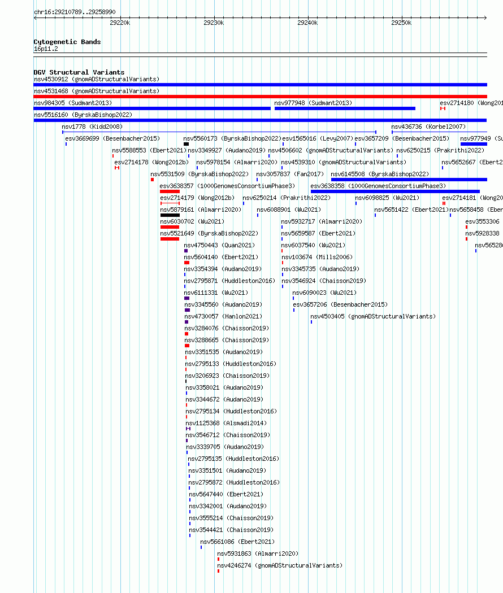
Task: Select the red nsv4531468 variant bar
Action: pyautogui.click(x=260, y=97)
